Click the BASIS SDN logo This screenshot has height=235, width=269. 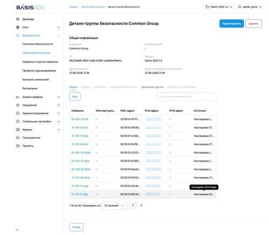[31, 8]
